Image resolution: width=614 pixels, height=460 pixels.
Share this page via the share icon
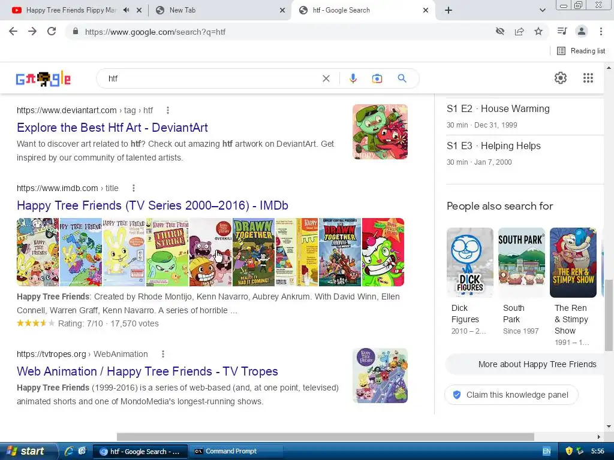click(x=519, y=31)
